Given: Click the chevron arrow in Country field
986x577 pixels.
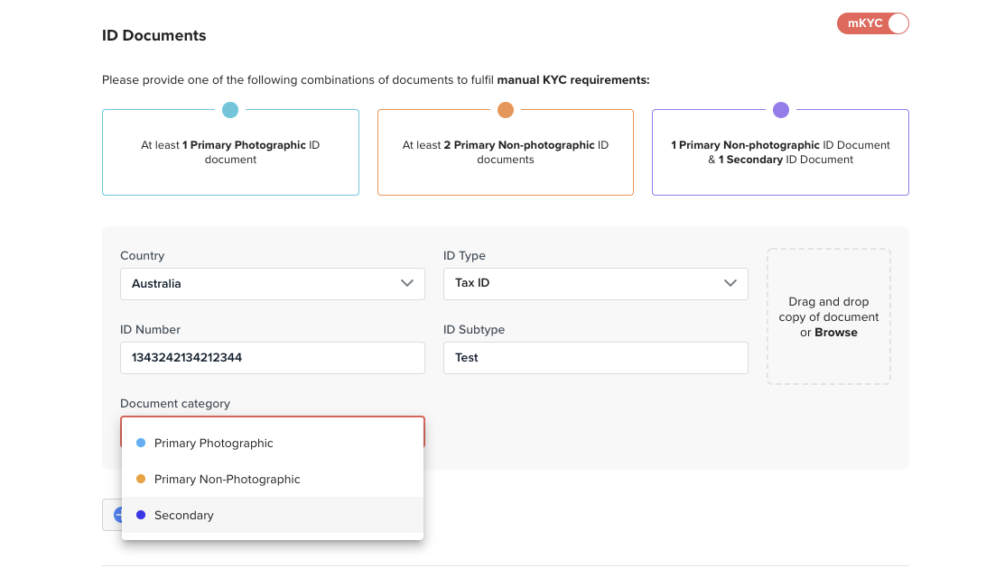Looking at the screenshot, I should click(406, 283).
